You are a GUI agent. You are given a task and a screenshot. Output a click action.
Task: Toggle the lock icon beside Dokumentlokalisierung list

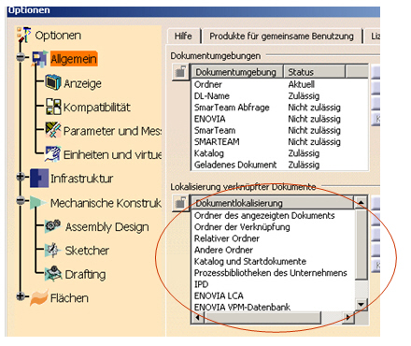[180, 203]
